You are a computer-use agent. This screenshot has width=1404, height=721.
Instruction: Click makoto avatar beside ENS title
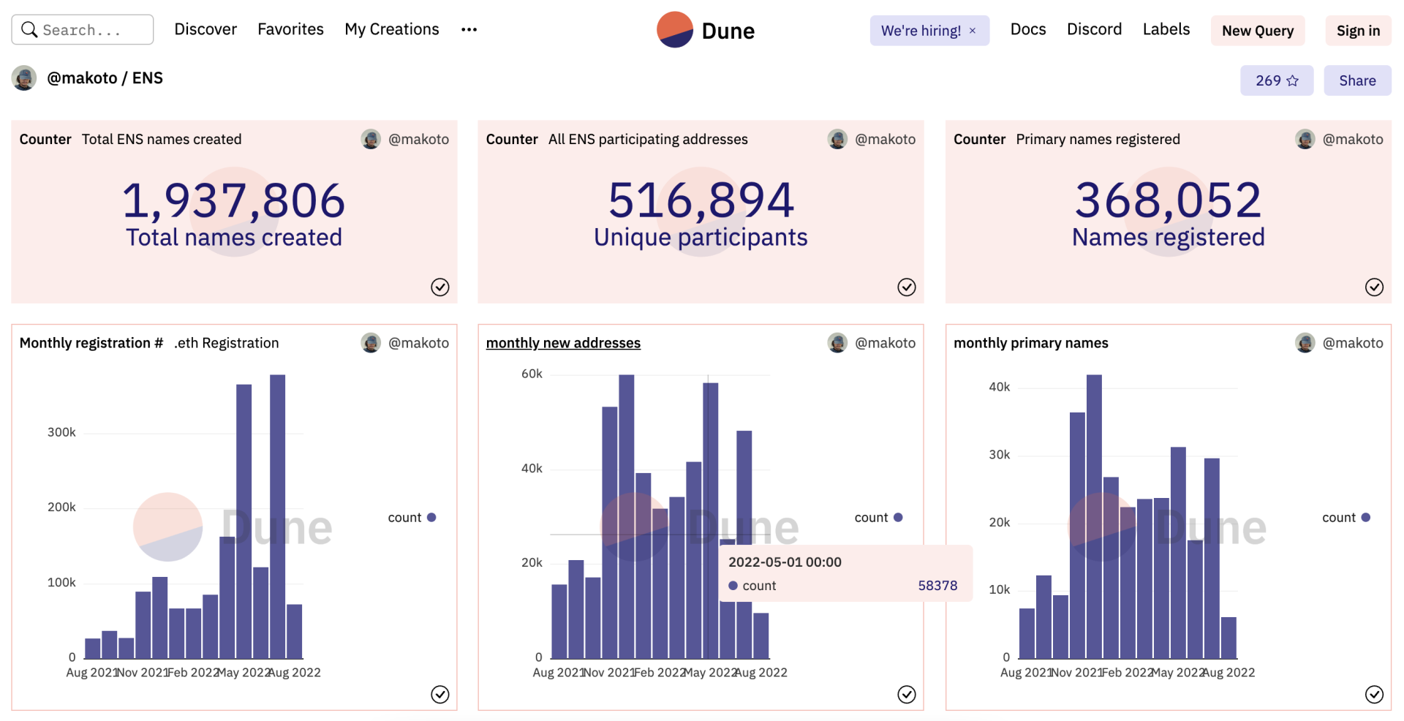(24, 78)
